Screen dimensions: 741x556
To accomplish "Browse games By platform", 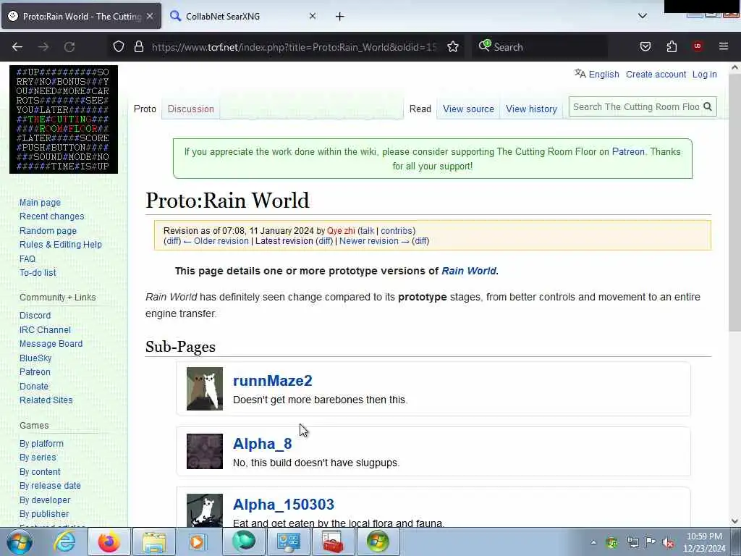I will [41, 444].
